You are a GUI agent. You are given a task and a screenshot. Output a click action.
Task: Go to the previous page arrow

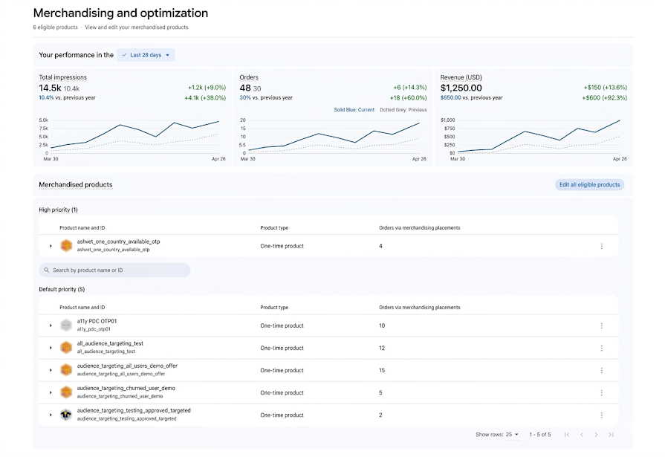582,435
